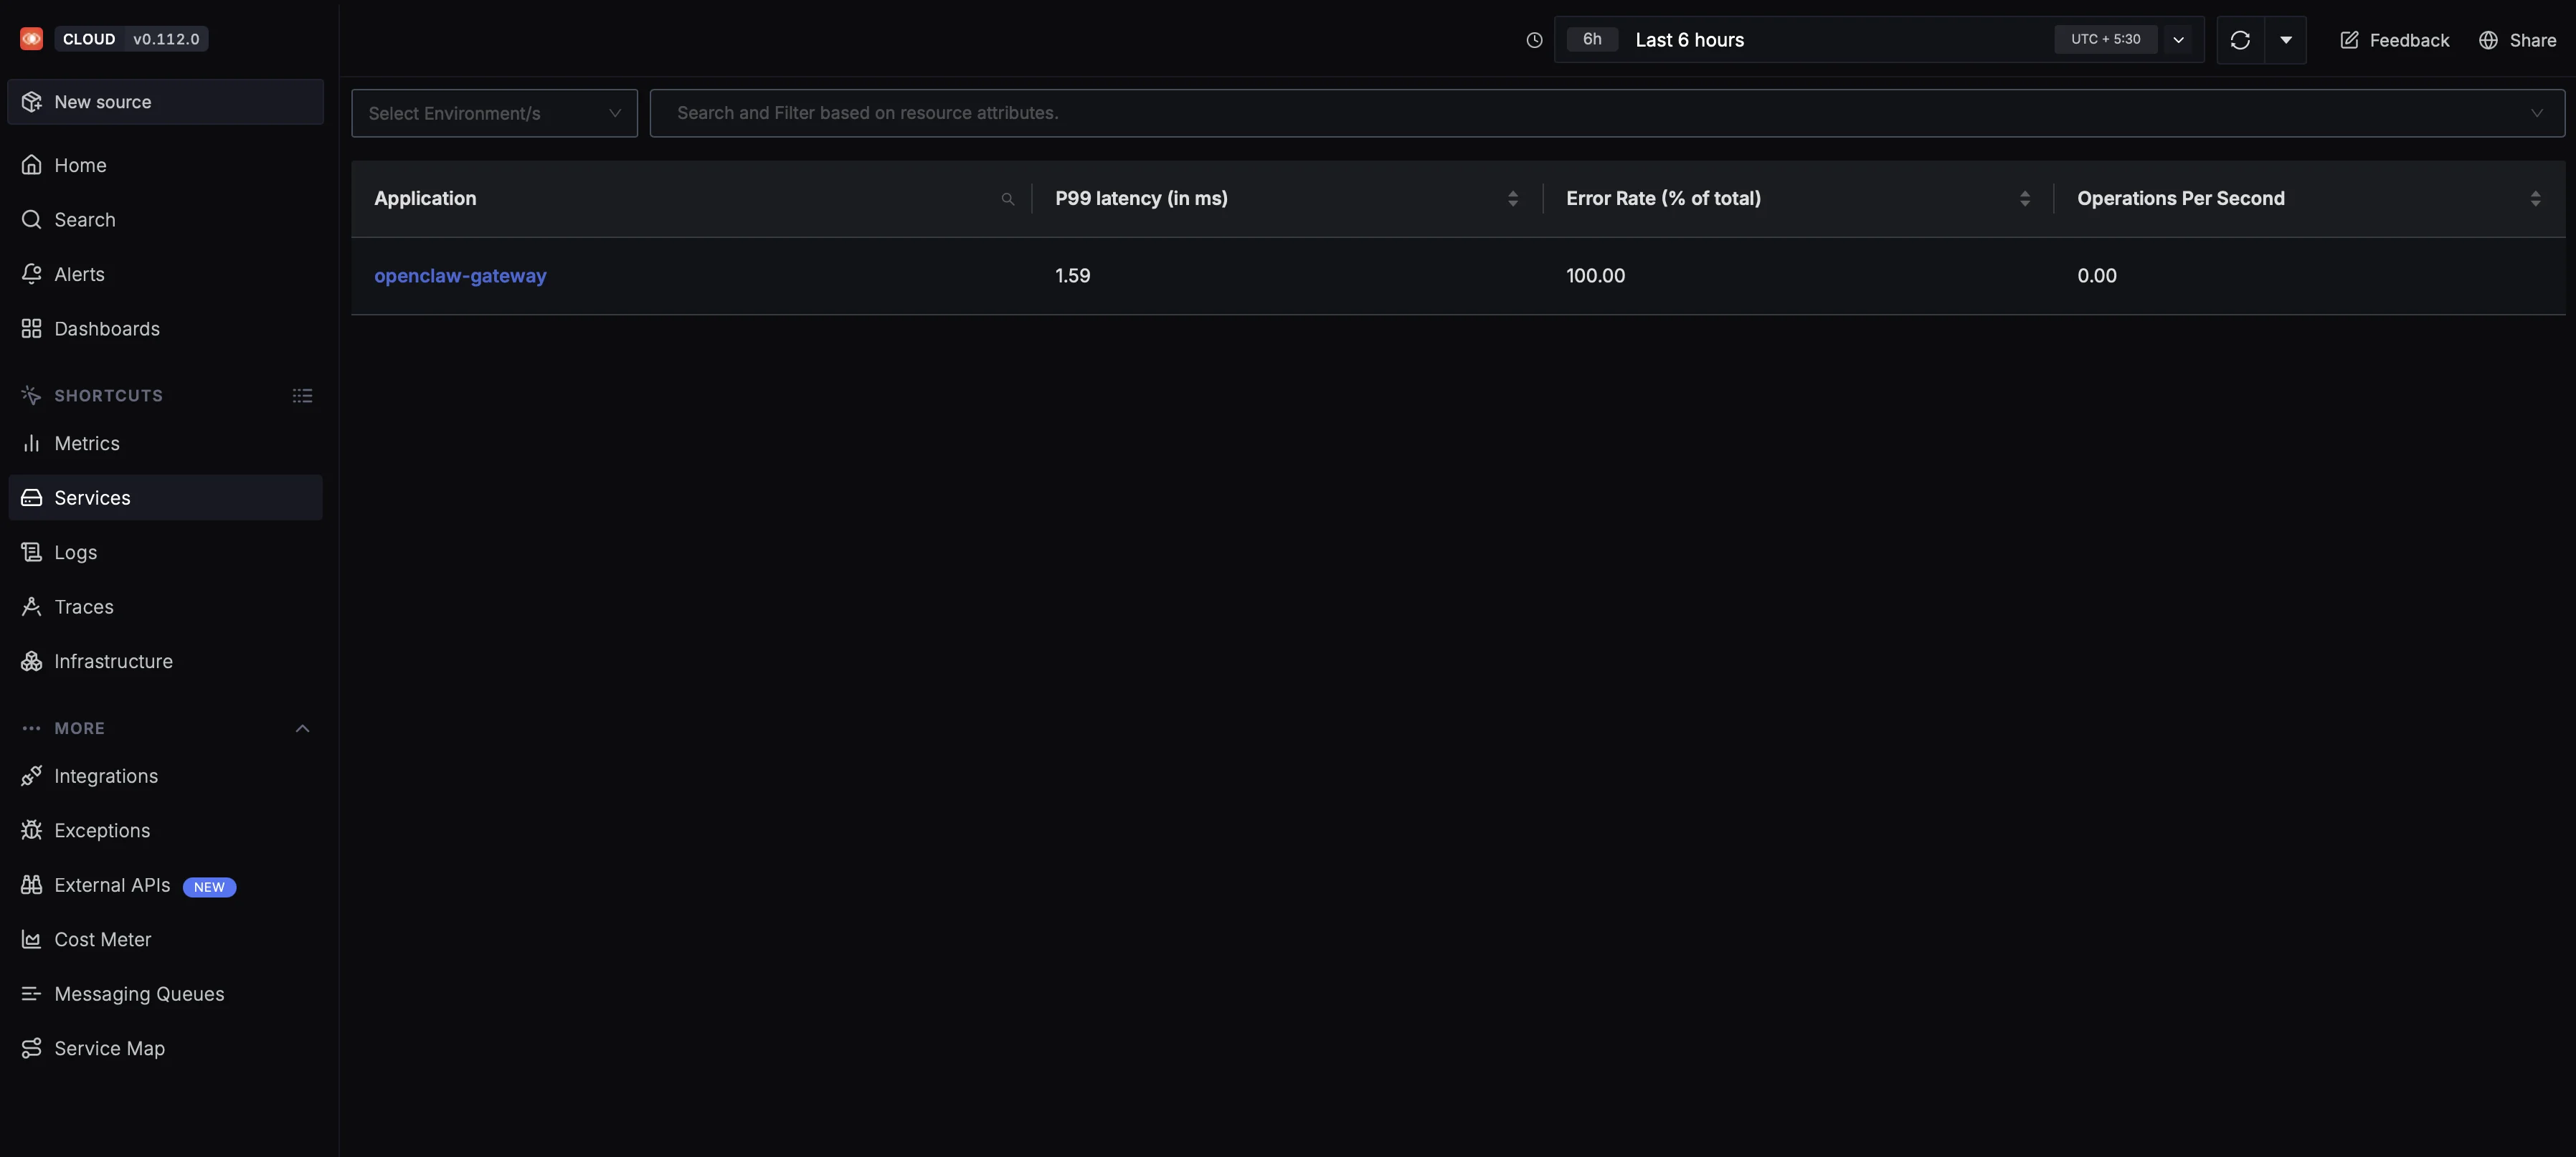This screenshot has height=1157, width=2576.
Task: Open the Cost Meter
Action: coord(101,939)
